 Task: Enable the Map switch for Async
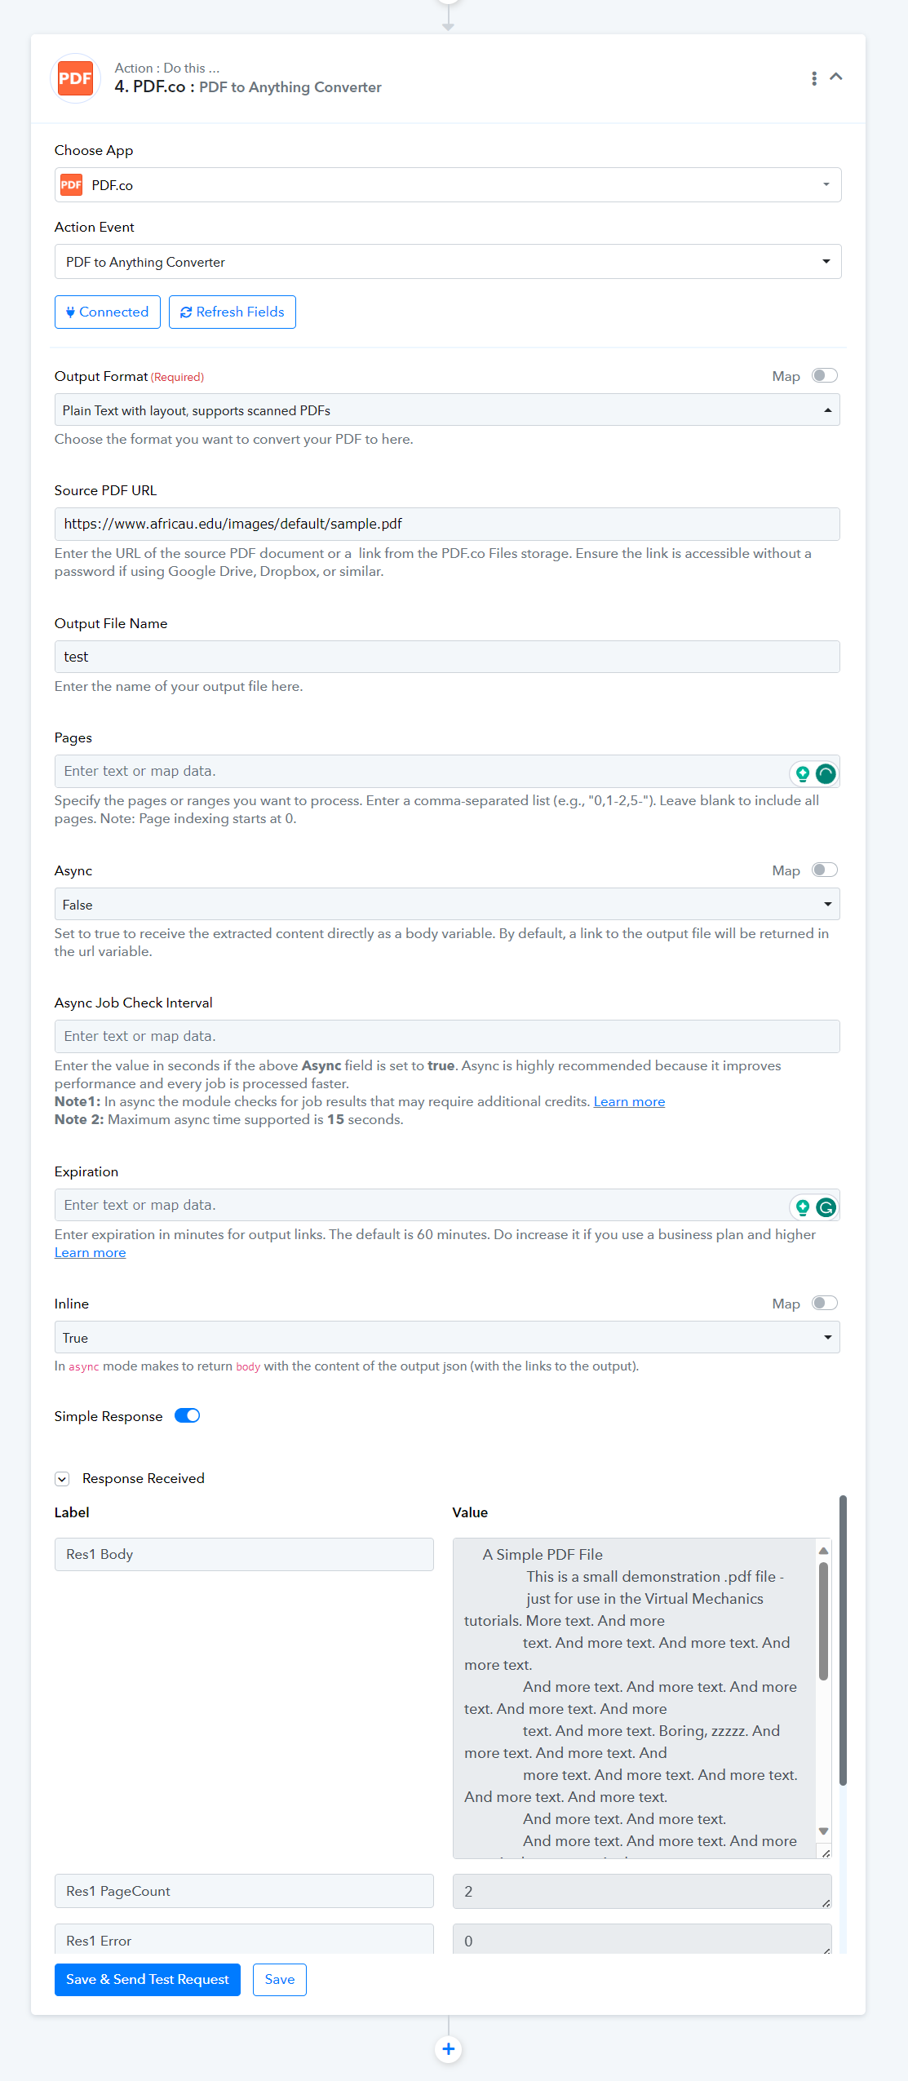[824, 870]
